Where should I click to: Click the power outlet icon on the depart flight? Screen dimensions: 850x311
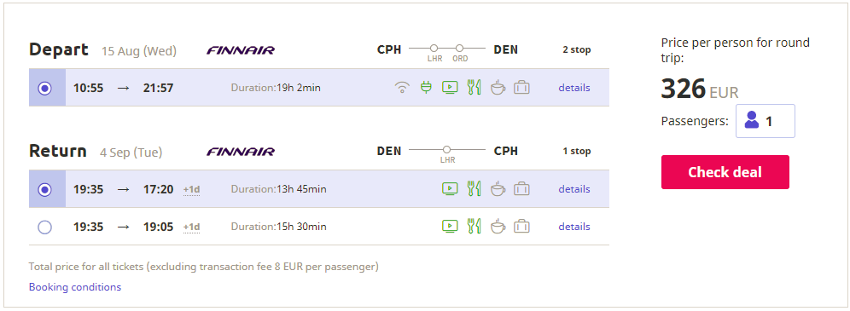(426, 87)
